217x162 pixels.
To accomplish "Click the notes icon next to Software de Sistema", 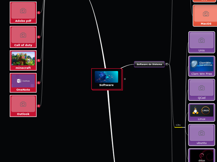I will 167,64.
